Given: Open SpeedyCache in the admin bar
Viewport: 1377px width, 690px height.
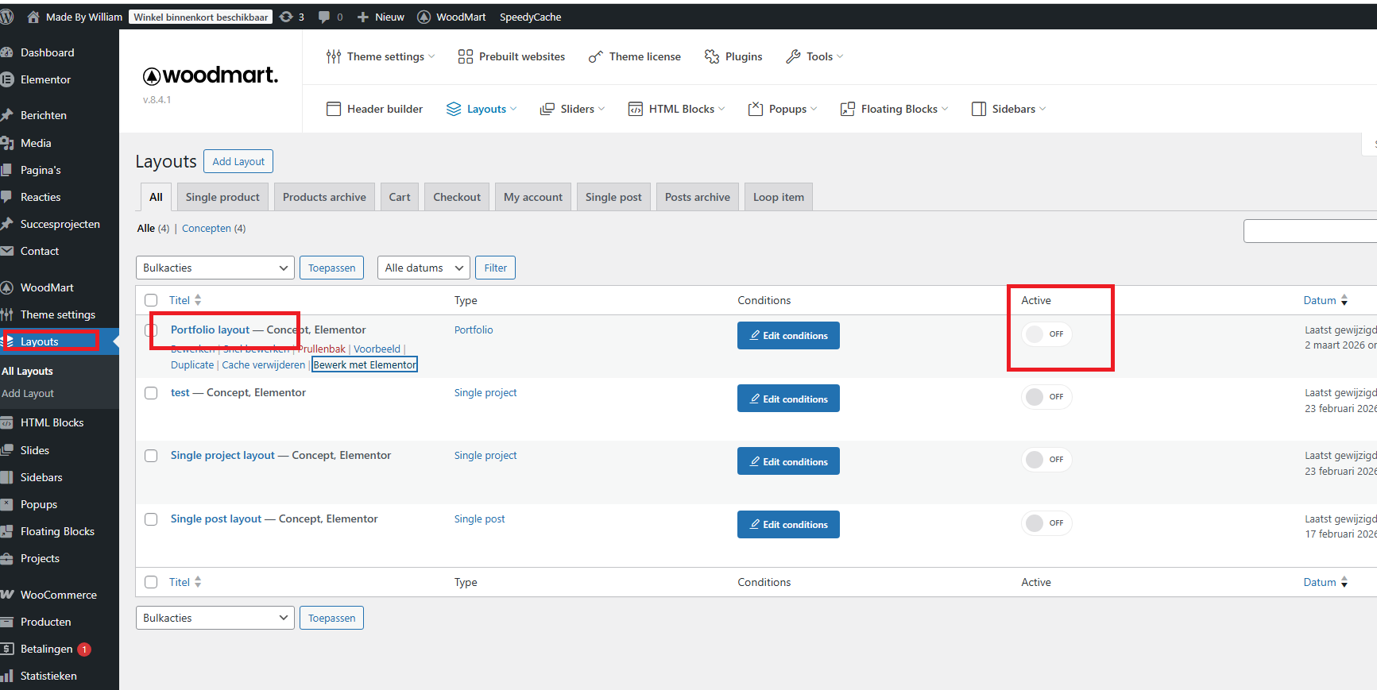Looking at the screenshot, I should 530,17.
